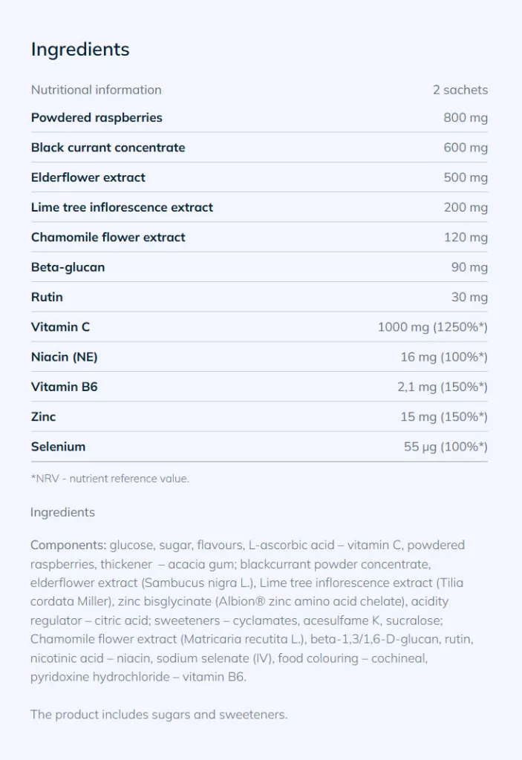Click the sugars and sweeteners notice
Image resolution: width=522 pixels, height=760 pixels.
coord(159,715)
